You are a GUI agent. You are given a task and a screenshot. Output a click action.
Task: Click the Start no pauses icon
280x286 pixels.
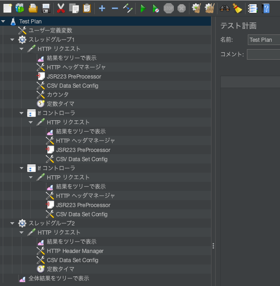[x=155, y=9]
